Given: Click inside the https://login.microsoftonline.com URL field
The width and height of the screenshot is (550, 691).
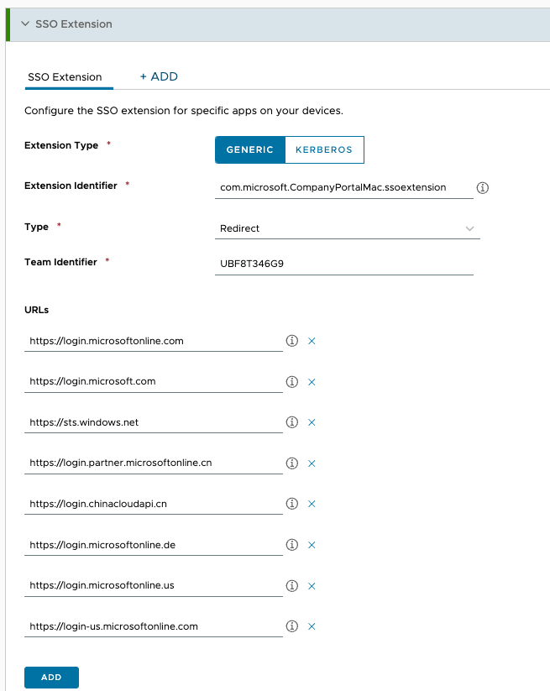Looking at the screenshot, I should coord(151,341).
